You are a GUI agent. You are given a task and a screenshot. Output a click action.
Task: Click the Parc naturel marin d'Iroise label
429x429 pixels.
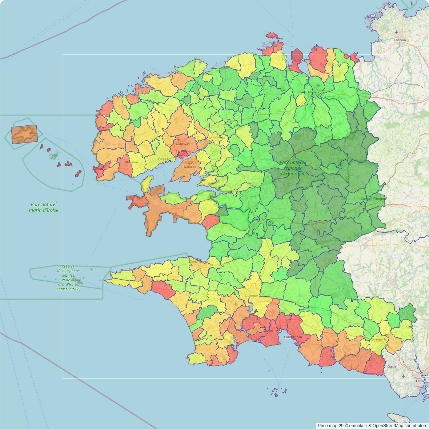coord(44,207)
